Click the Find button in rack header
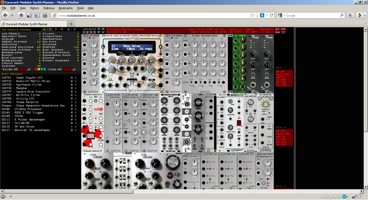The height and width of the screenshot is (200, 368). pos(267,32)
